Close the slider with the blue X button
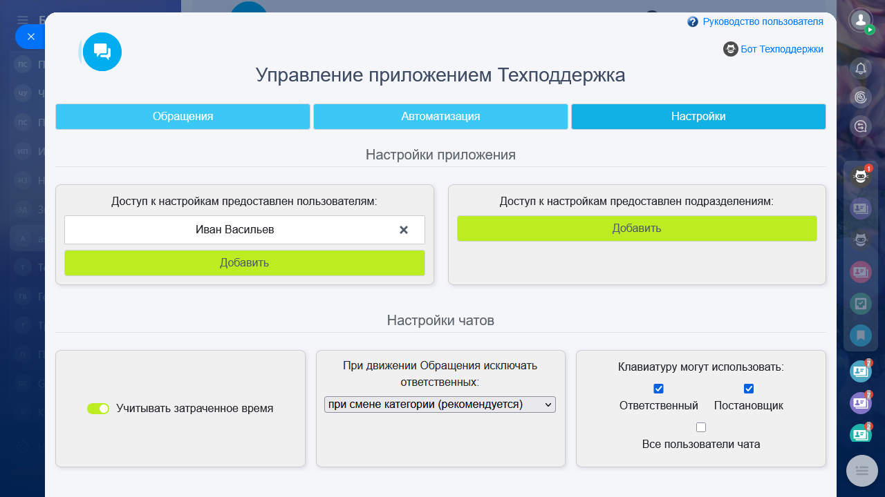 pos(30,37)
